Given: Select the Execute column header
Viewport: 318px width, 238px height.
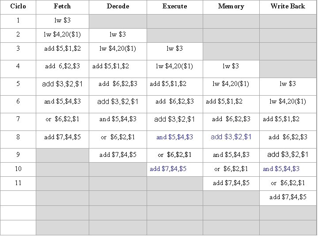Looking at the screenshot, I should click(x=174, y=7).
